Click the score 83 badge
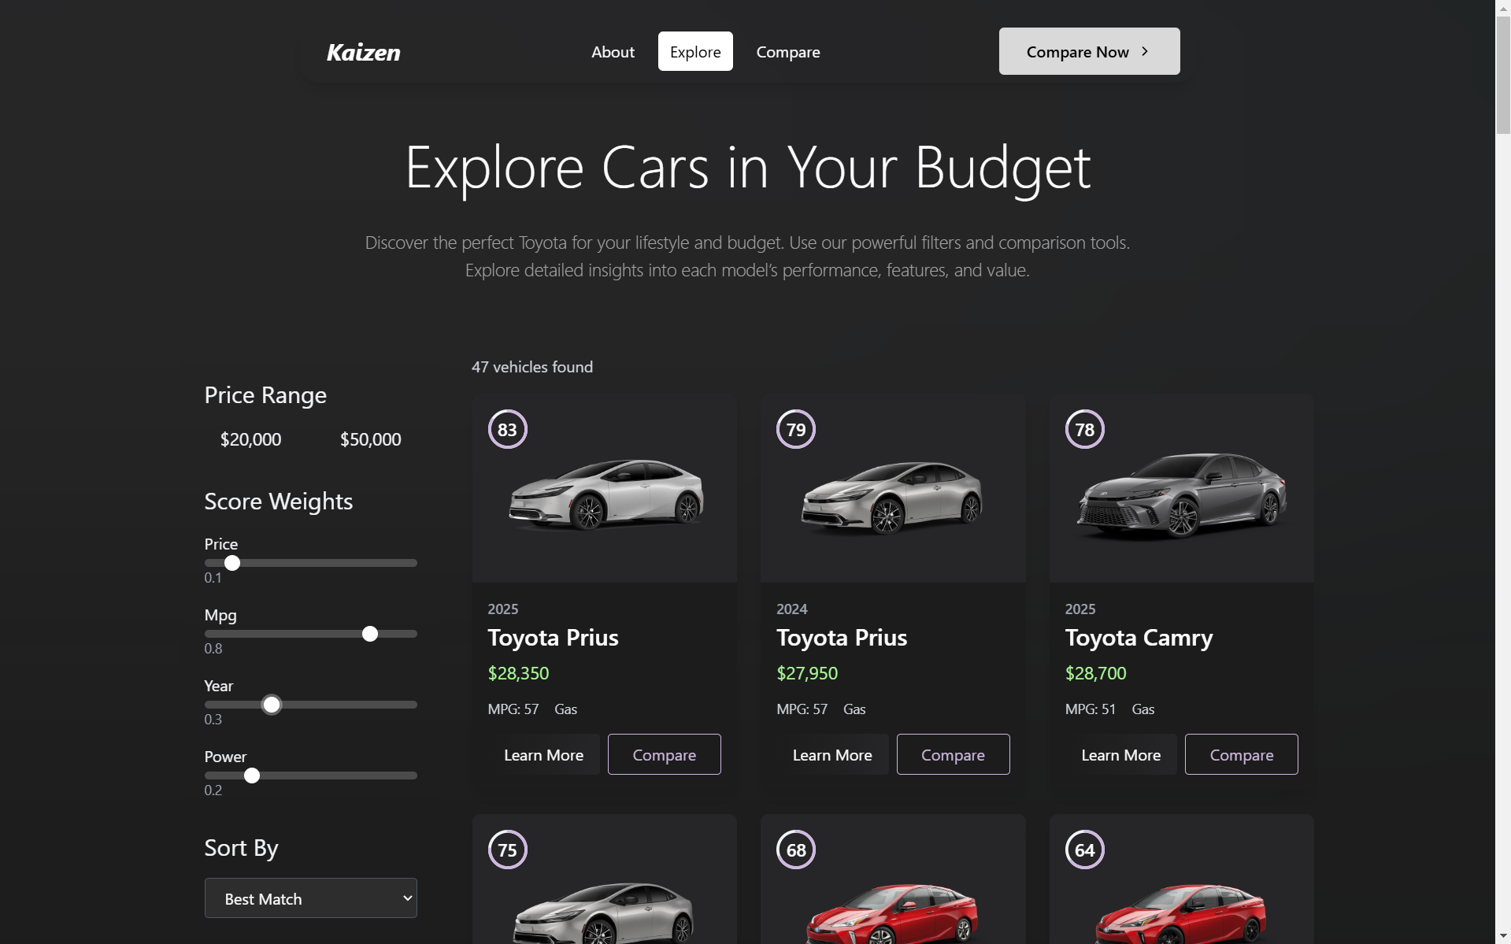The width and height of the screenshot is (1511, 944). pyautogui.click(x=507, y=430)
